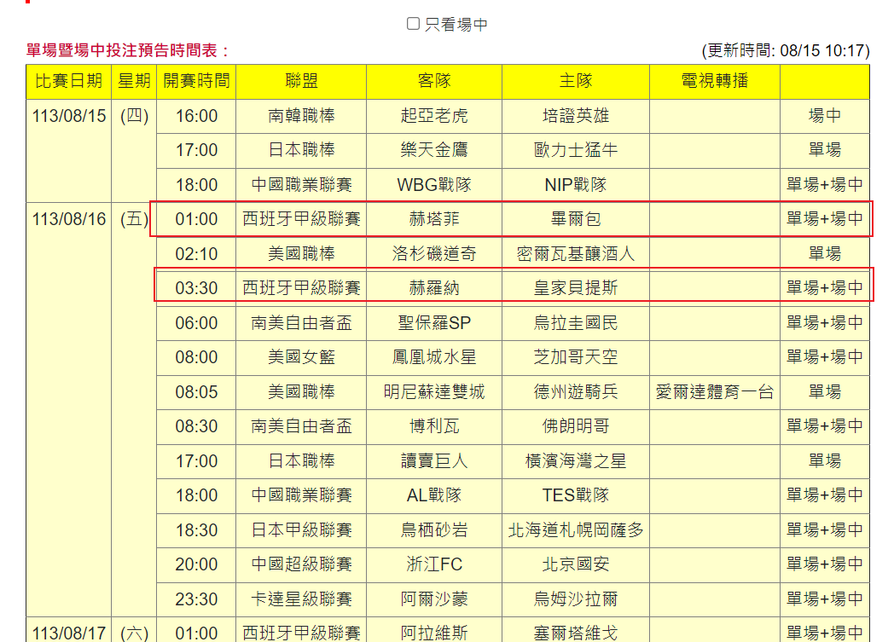This screenshot has height=642, width=894.
Task: Click the 開賽時間 column header
Action: [x=196, y=82]
